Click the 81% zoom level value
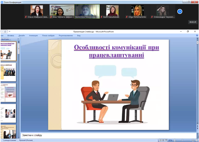Screen dimensions: 199x142 pyautogui.click(x=170, y=140)
